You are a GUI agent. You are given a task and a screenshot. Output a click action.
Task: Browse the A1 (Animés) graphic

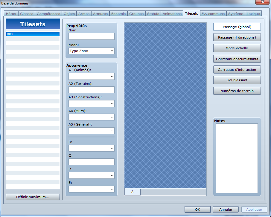[x=112, y=76]
